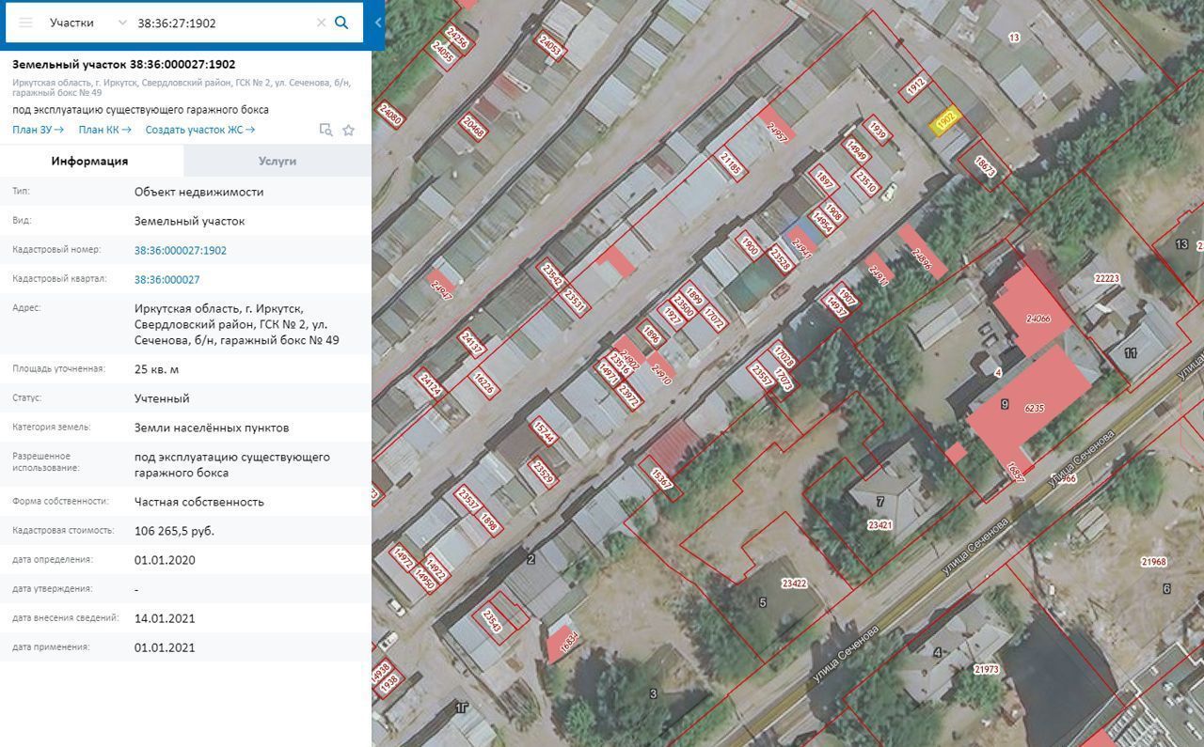Select parcel labeled 1939 on map
Screen dimensions: 1204x747
coord(879,129)
